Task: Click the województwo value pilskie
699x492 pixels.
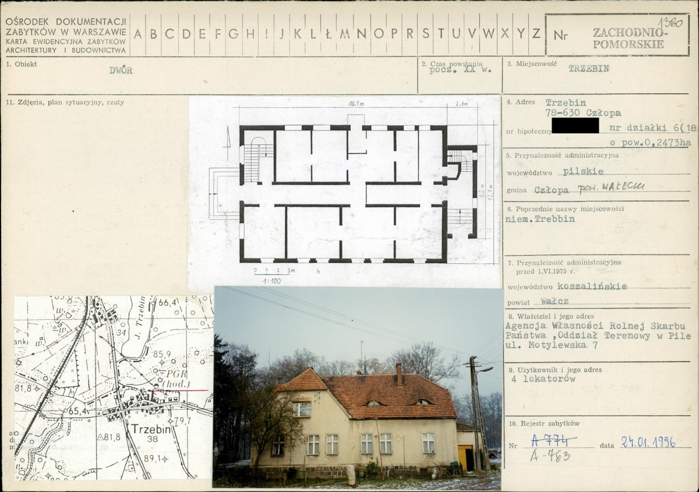Action: pos(583,171)
